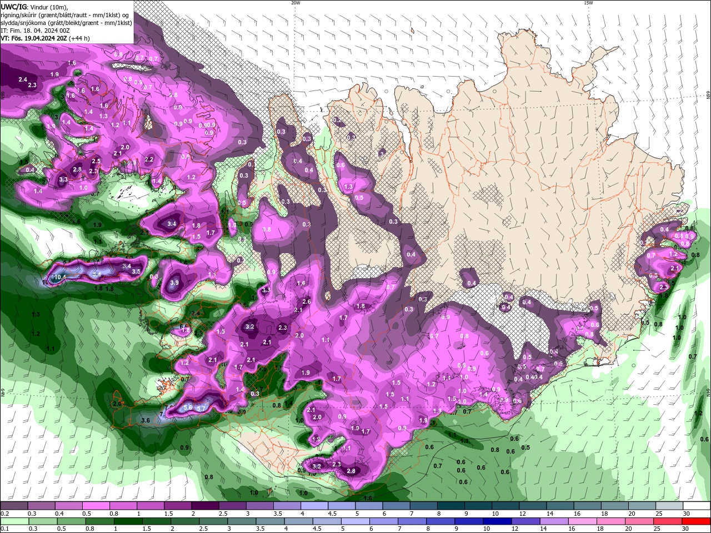
Task: Click the IT: Fim. 18. 04. 2024 00Z line
Action: pyautogui.click(x=35, y=31)
